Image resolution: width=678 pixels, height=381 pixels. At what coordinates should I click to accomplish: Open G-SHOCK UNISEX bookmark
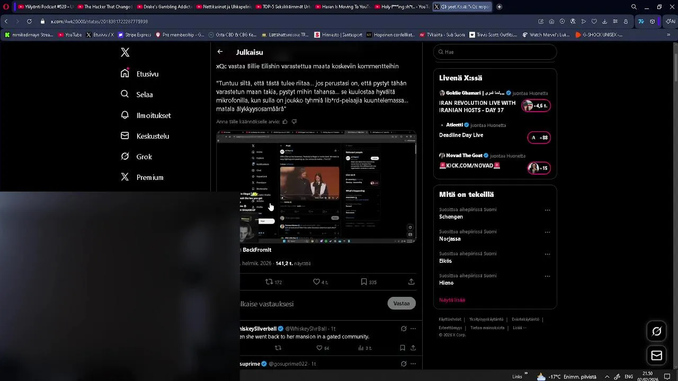[599, 35]
